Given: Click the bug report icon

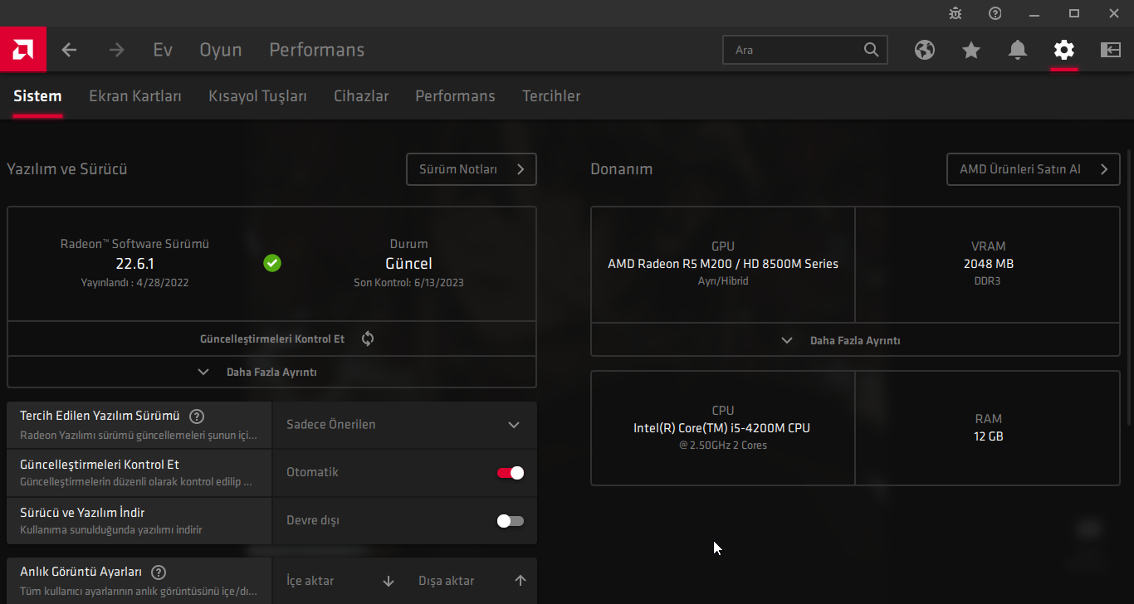Looking at the screenshot, I should 956,13.
